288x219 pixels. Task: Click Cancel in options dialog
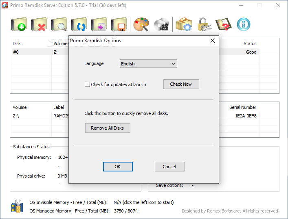coord(169,167)
